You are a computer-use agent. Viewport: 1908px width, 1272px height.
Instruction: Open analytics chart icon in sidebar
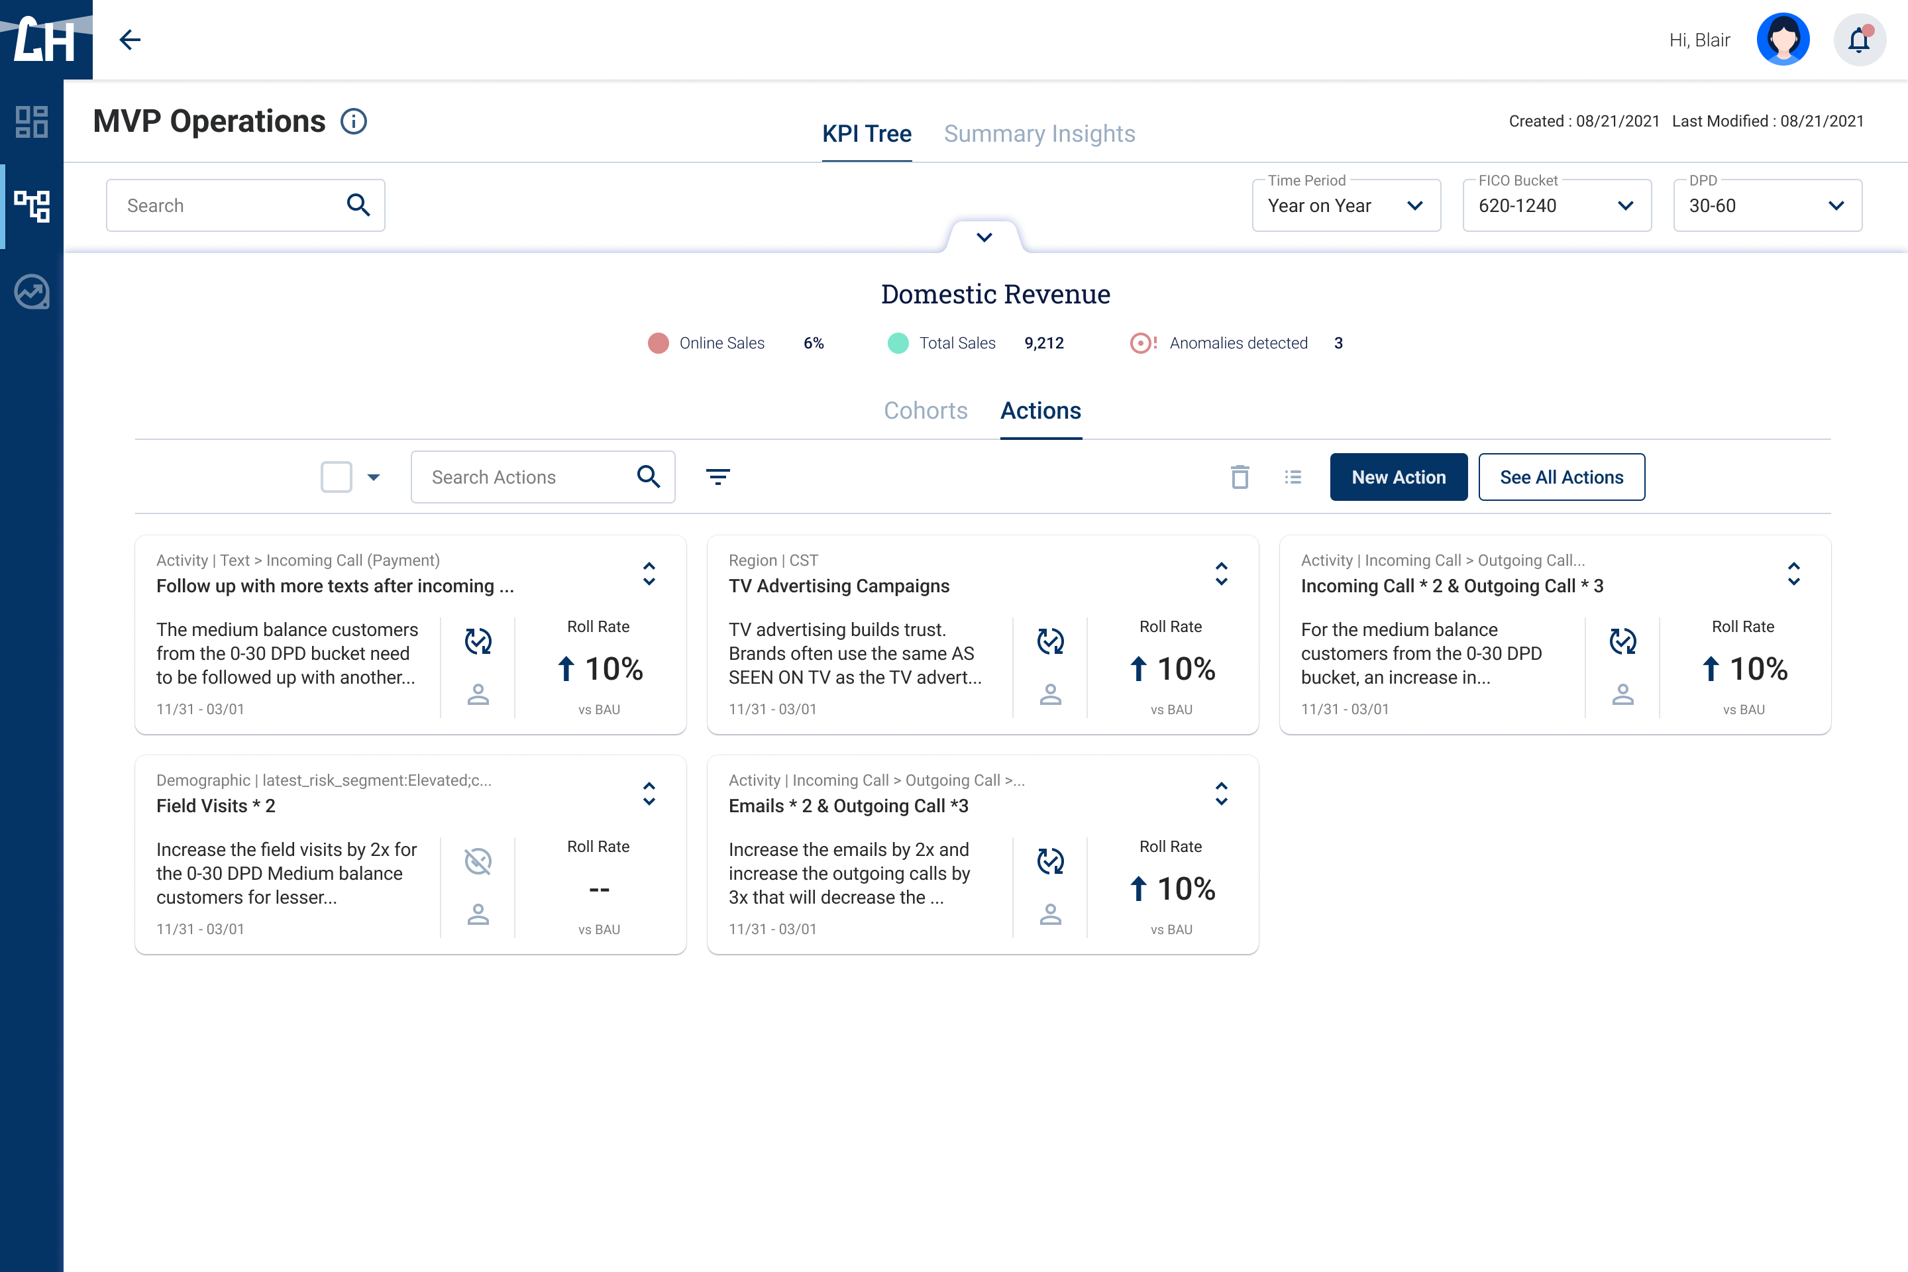click(x=32, y=292)
